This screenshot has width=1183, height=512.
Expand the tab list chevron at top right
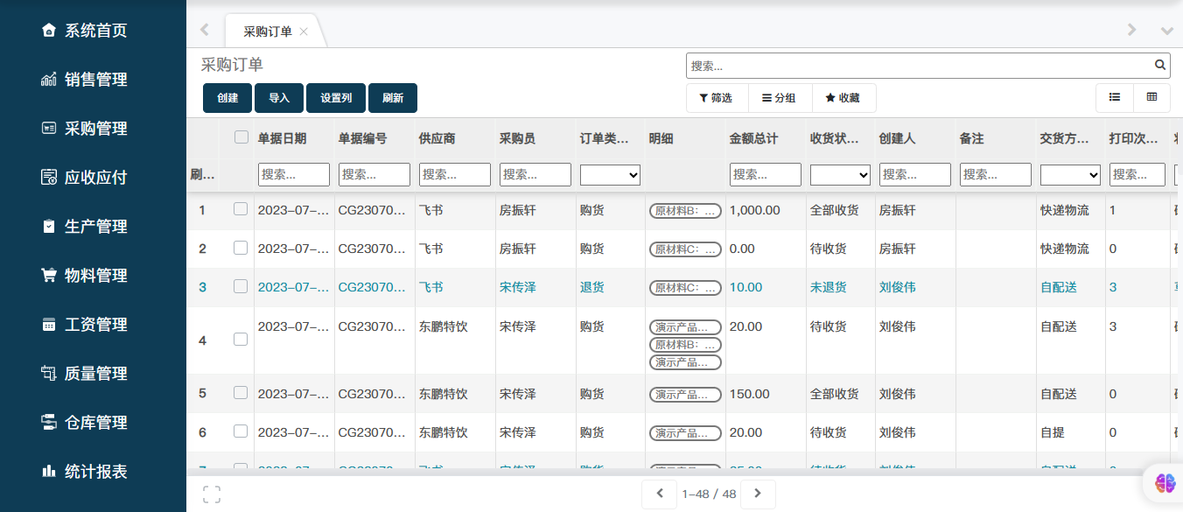tap(1166, 31)
